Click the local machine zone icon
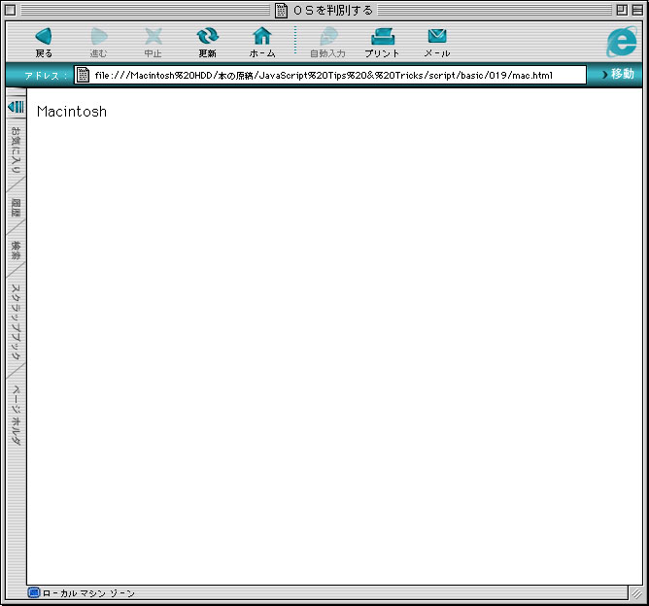 coord(34,592)
